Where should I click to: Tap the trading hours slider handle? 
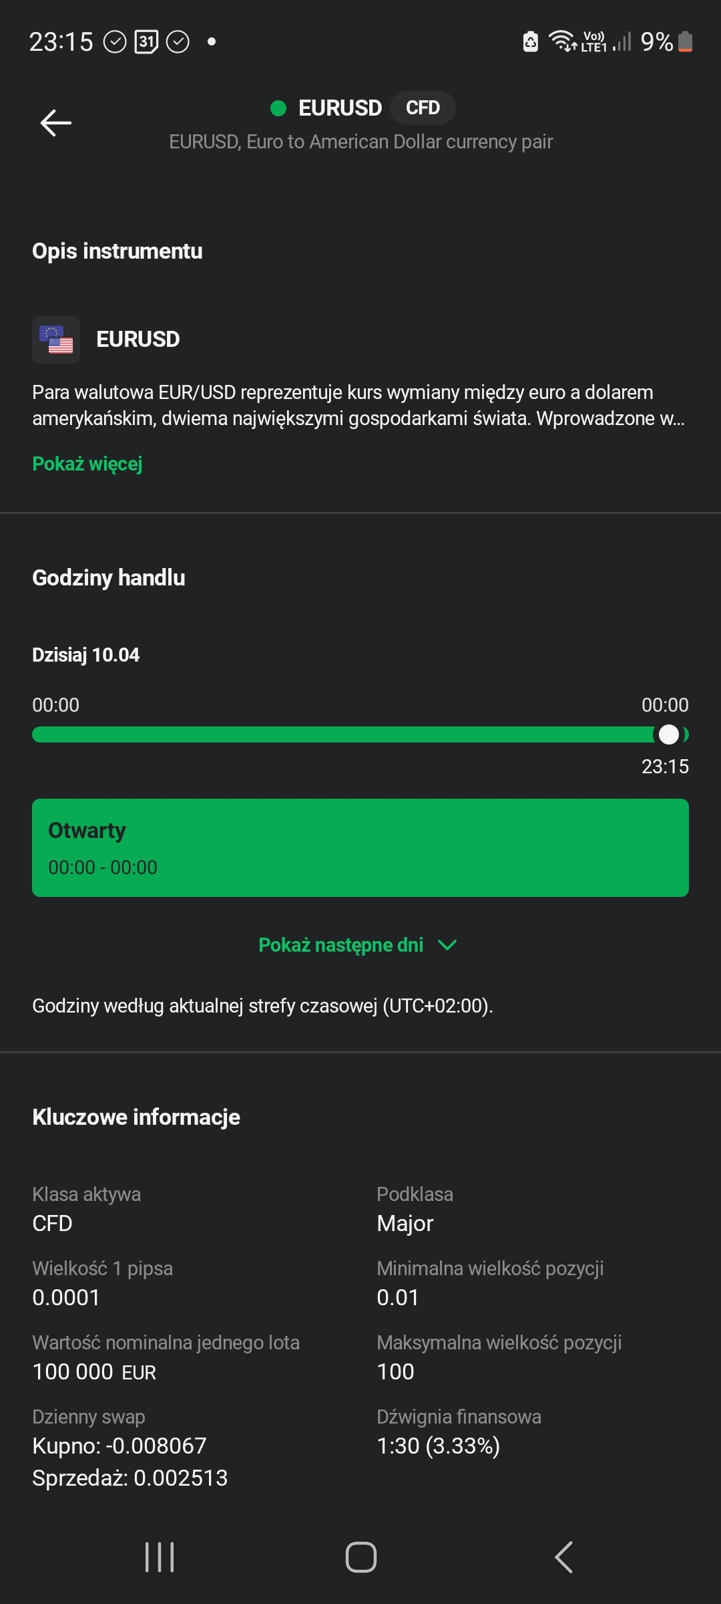point(668,734)
